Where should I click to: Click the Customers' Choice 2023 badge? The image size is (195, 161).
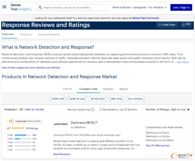(x=25, y=121)
